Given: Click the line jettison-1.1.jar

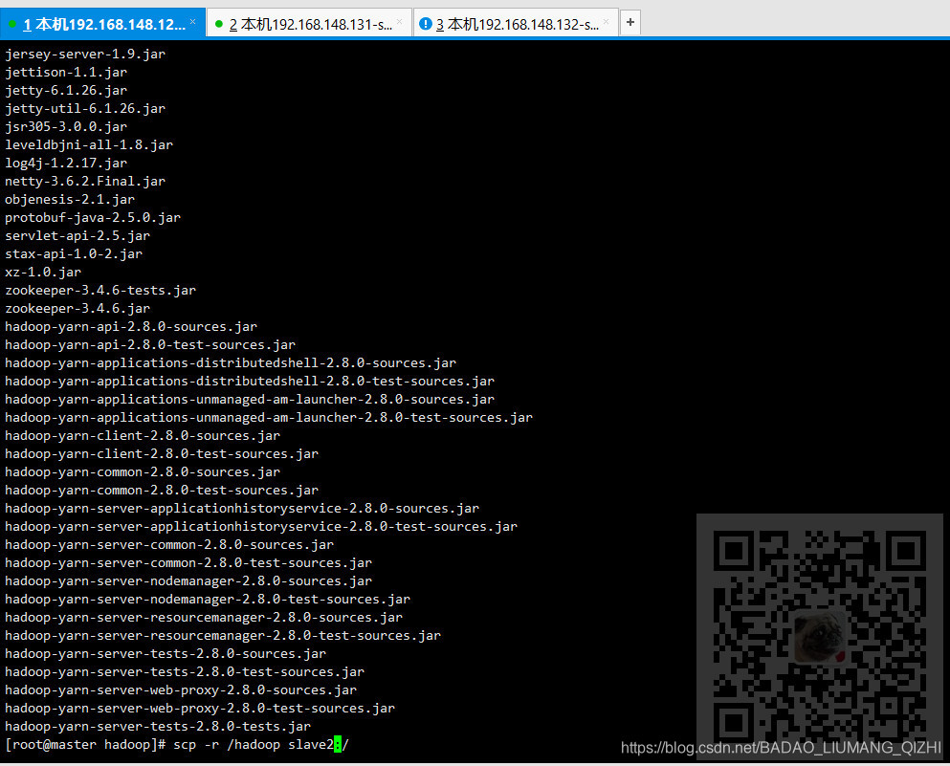Looking at the screenshot, I should pyautogui.click(x=66, y=72).
